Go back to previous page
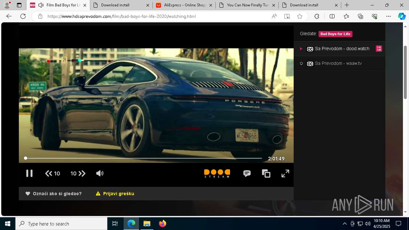The height and width of the screenshot is (230, 409). (9, 16)
